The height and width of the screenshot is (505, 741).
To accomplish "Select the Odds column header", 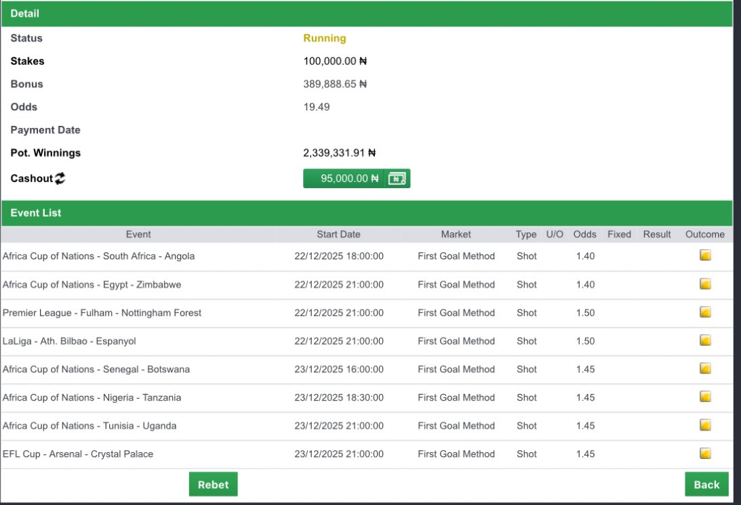I will pos(584,234).
